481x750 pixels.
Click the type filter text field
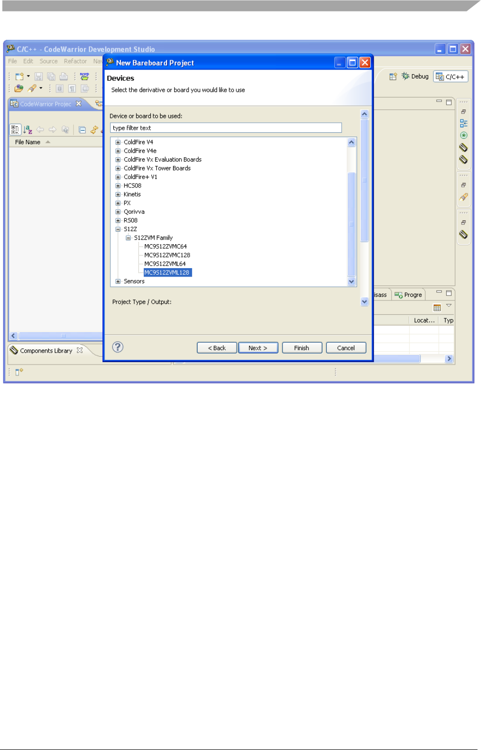coord(226,128)
